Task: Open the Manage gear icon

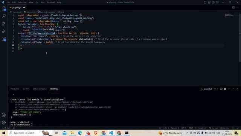Action: (x=4, y=122)
